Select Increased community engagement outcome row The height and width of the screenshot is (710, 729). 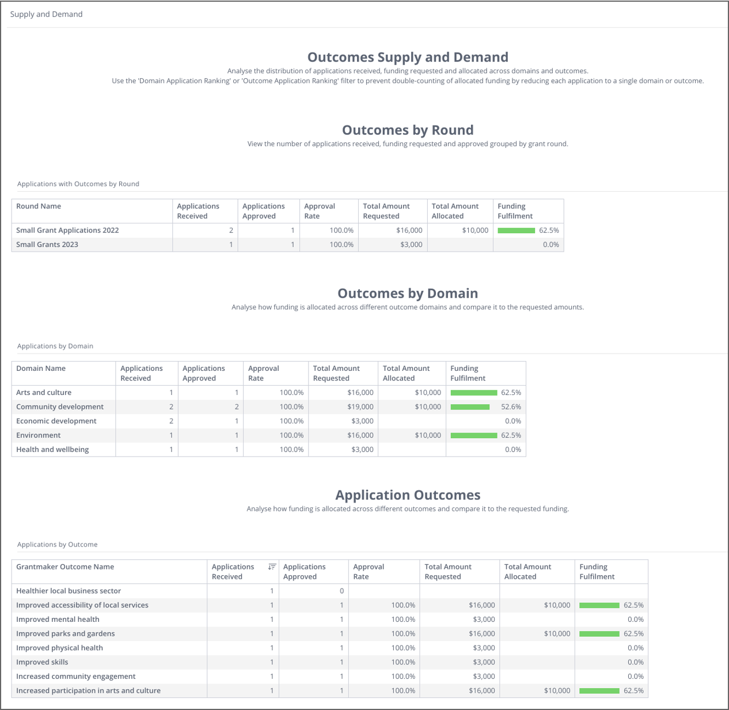[76, 677]
